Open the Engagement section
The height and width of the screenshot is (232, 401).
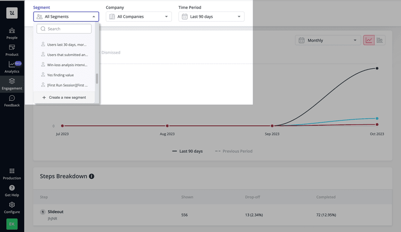point(12,84)
